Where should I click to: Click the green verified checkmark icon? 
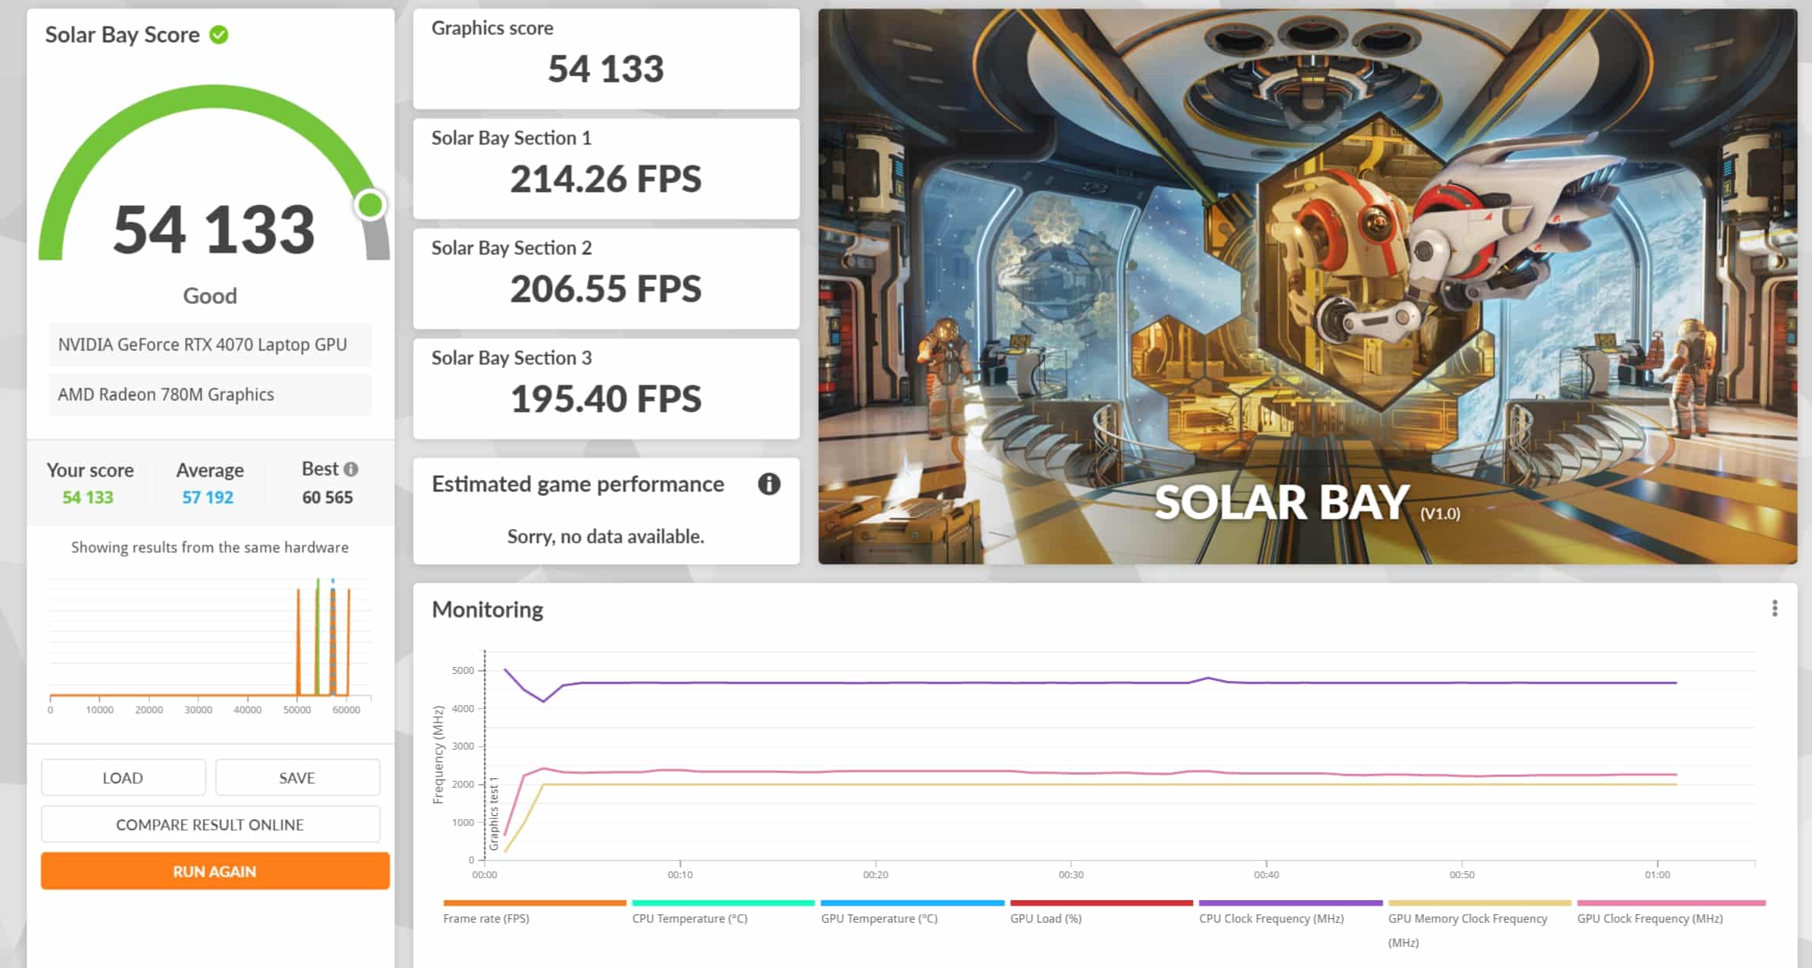219,35
